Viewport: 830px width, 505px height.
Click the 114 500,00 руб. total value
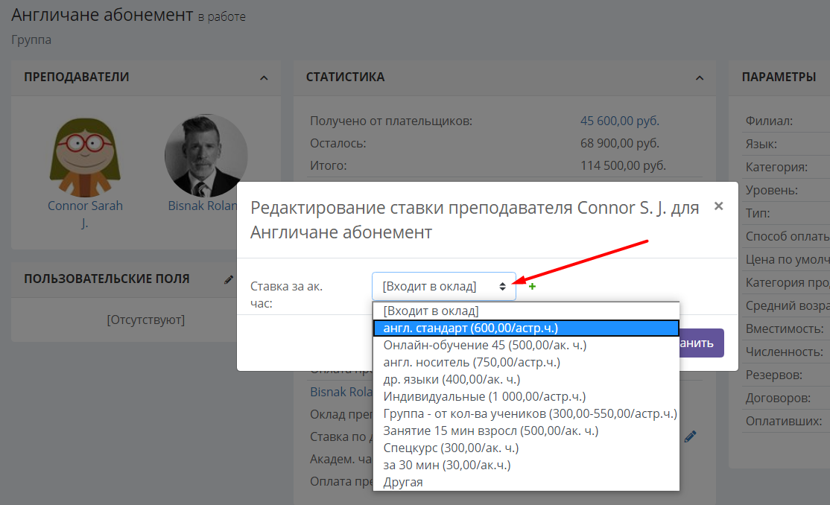[623, 165]
